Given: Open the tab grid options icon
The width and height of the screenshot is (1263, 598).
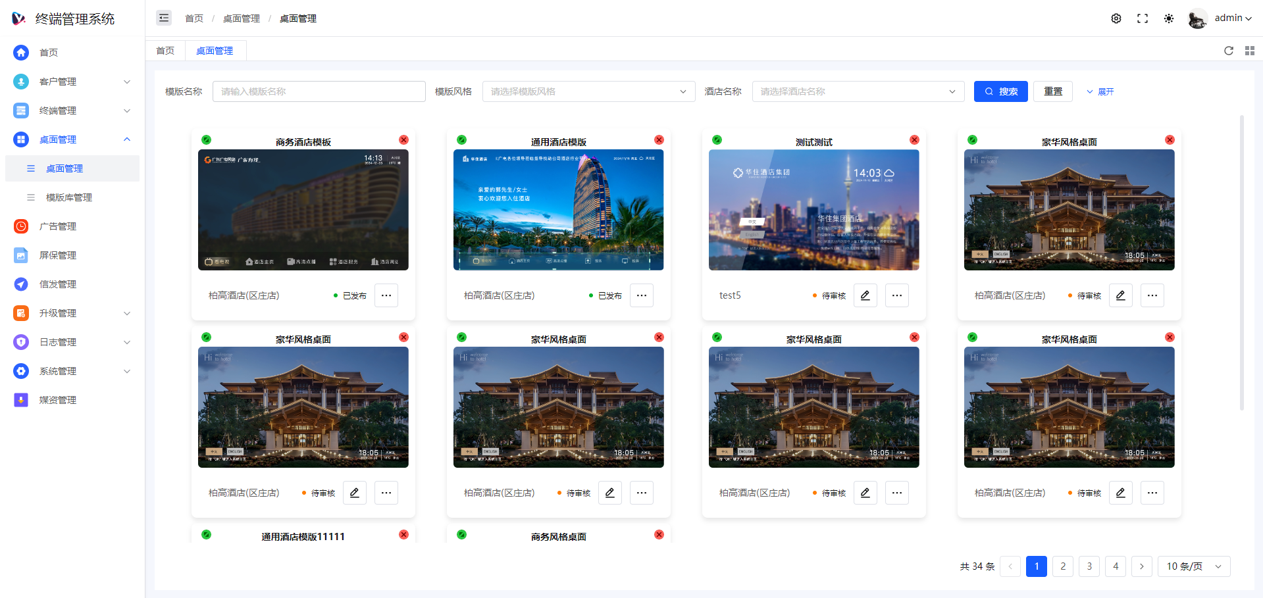Looking at the screenshot, I should pyautogui.click(x=1250, y=51).
